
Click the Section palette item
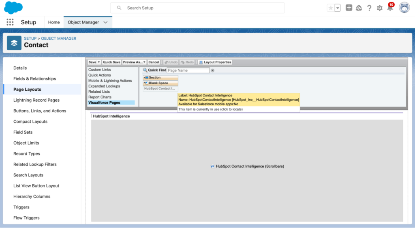click(x=160, y=77)
